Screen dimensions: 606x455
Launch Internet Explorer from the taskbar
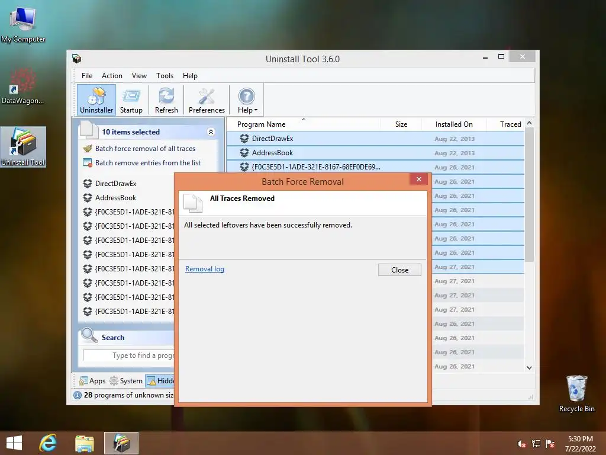point(49,443)
